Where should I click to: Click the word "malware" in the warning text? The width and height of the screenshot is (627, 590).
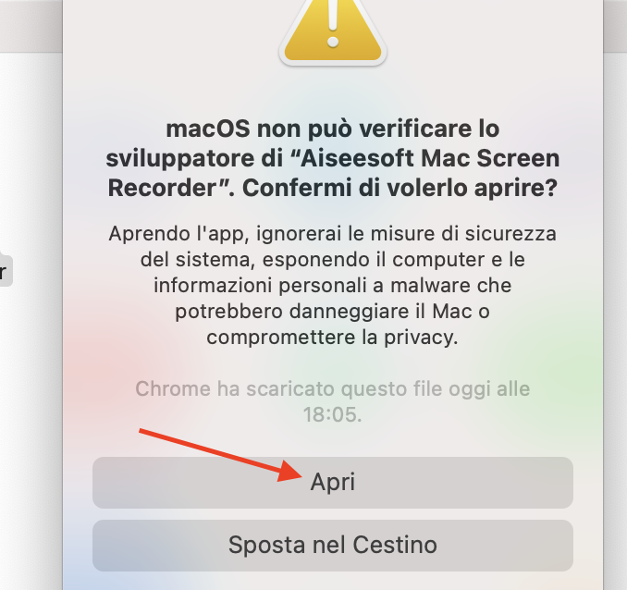427,286
